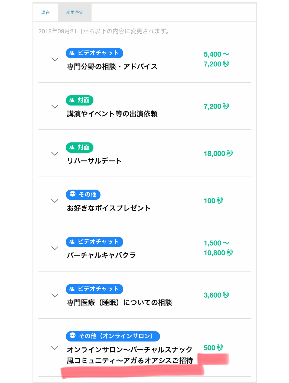The image size is (289, 383).
Task: Click the green 対面 badge above 講演やイベント
Action: pos(80,100)
